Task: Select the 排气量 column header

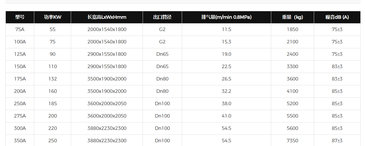Action: point(226,17)
